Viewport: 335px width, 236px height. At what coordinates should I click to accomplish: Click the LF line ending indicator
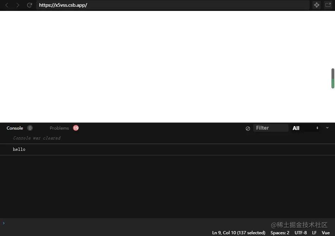(314, 232)
